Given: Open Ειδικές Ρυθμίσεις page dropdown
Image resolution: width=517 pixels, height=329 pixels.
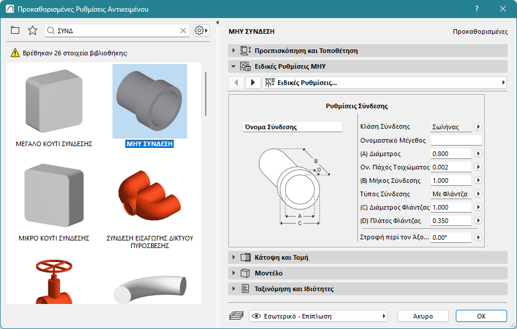Looking at the screenshot, I should [385, 83].
